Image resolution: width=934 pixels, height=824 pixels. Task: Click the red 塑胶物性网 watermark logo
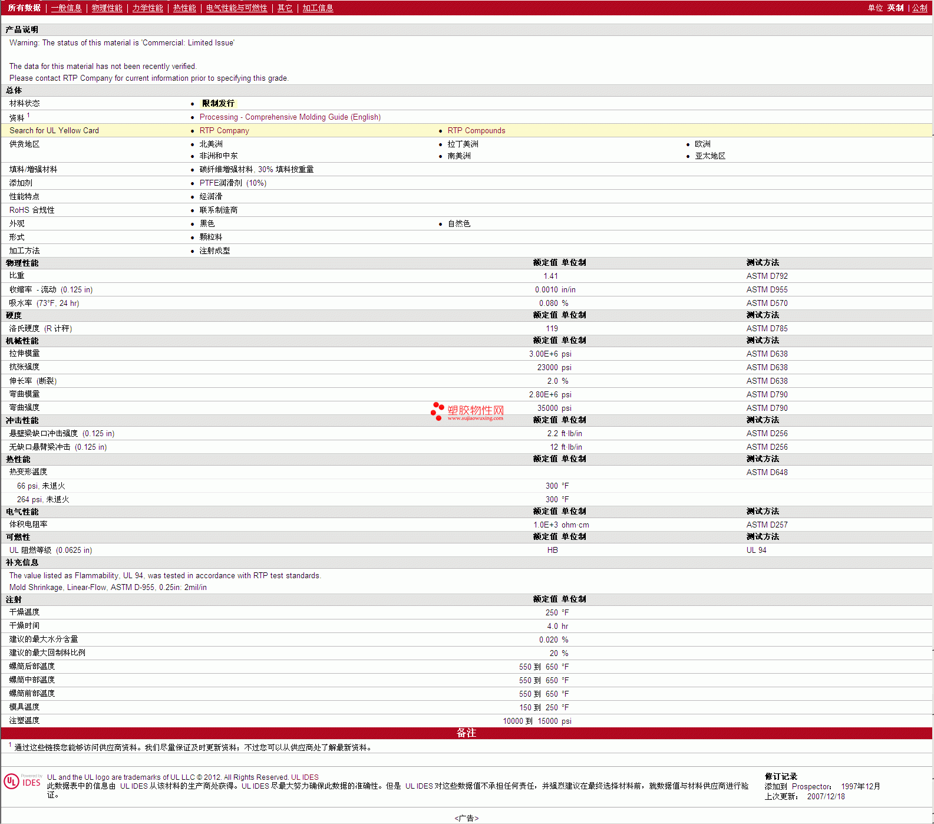tap(467, 411)
